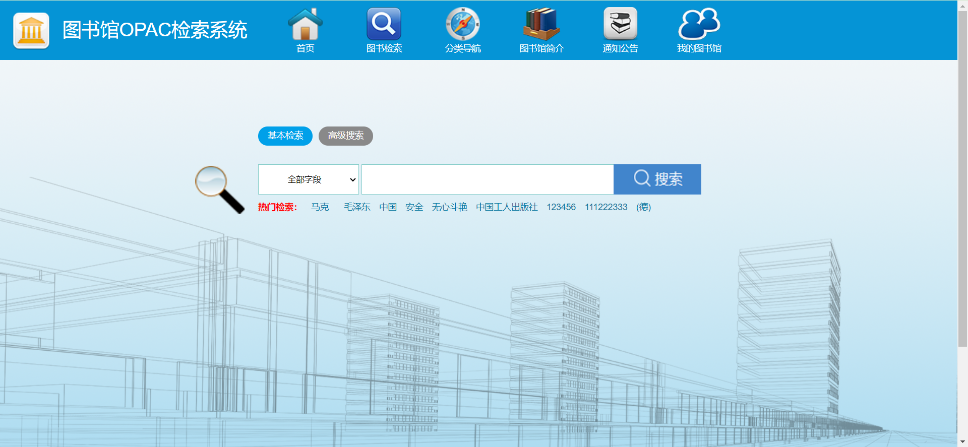Image resolution: width=968 pixels, height=447 pixels.
Task: Click hot search link 毛泽东
Action: (357, 207)
